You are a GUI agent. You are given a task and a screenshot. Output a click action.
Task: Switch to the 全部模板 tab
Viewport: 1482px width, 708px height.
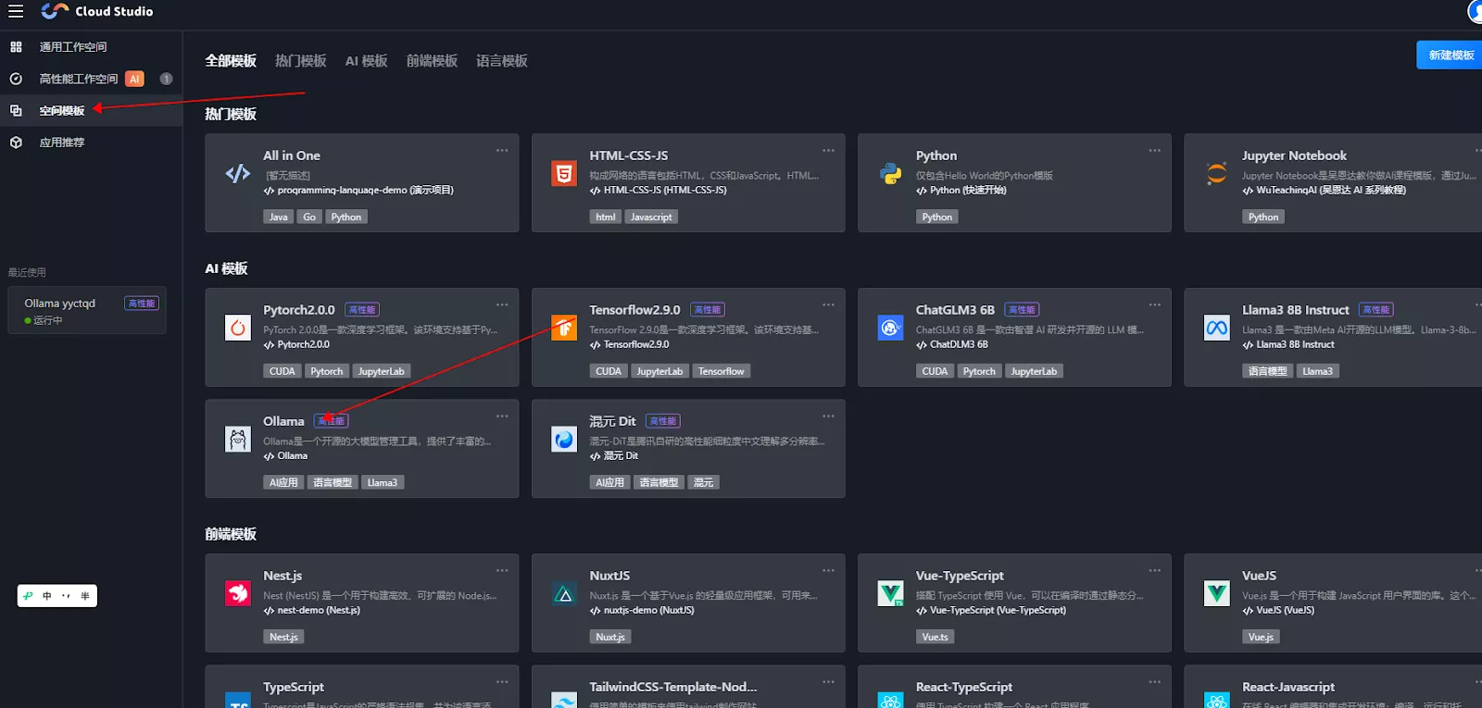click(x=231, y=61)
